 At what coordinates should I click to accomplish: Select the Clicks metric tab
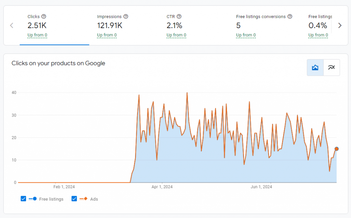click(x=54, y=25)
